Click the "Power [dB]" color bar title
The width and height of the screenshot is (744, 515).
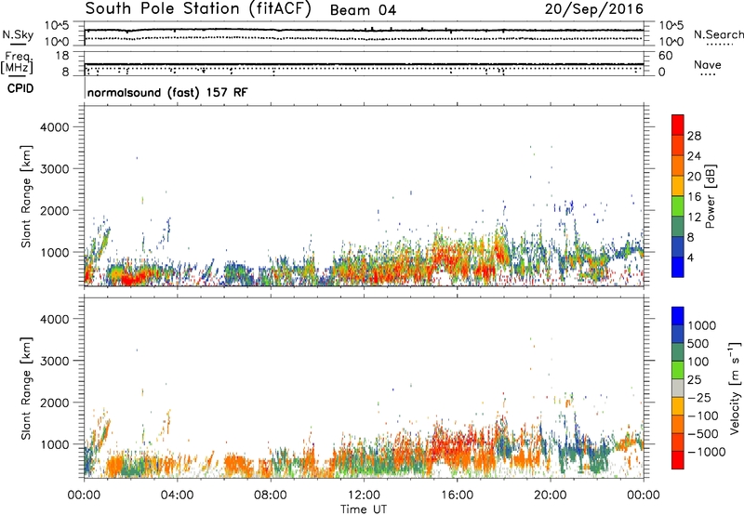(711, 196)
